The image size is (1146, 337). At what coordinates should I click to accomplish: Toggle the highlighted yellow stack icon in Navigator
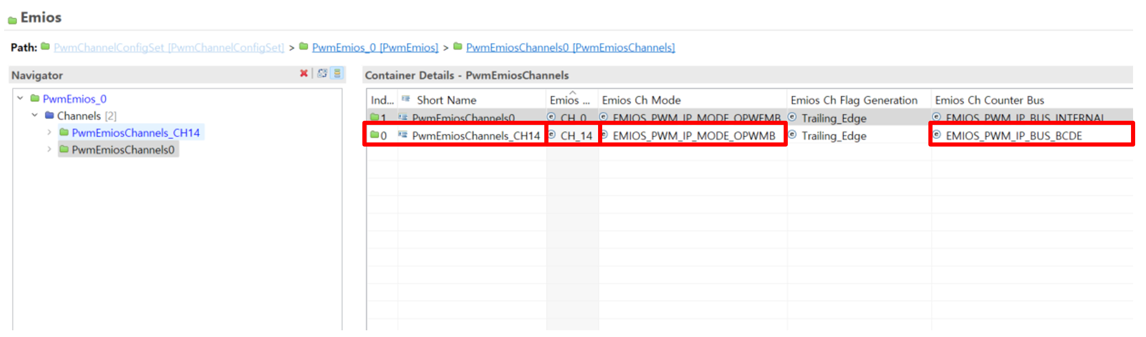point(337,73)
